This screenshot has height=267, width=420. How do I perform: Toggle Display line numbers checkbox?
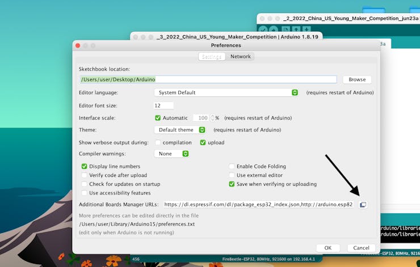click(84, 167)
